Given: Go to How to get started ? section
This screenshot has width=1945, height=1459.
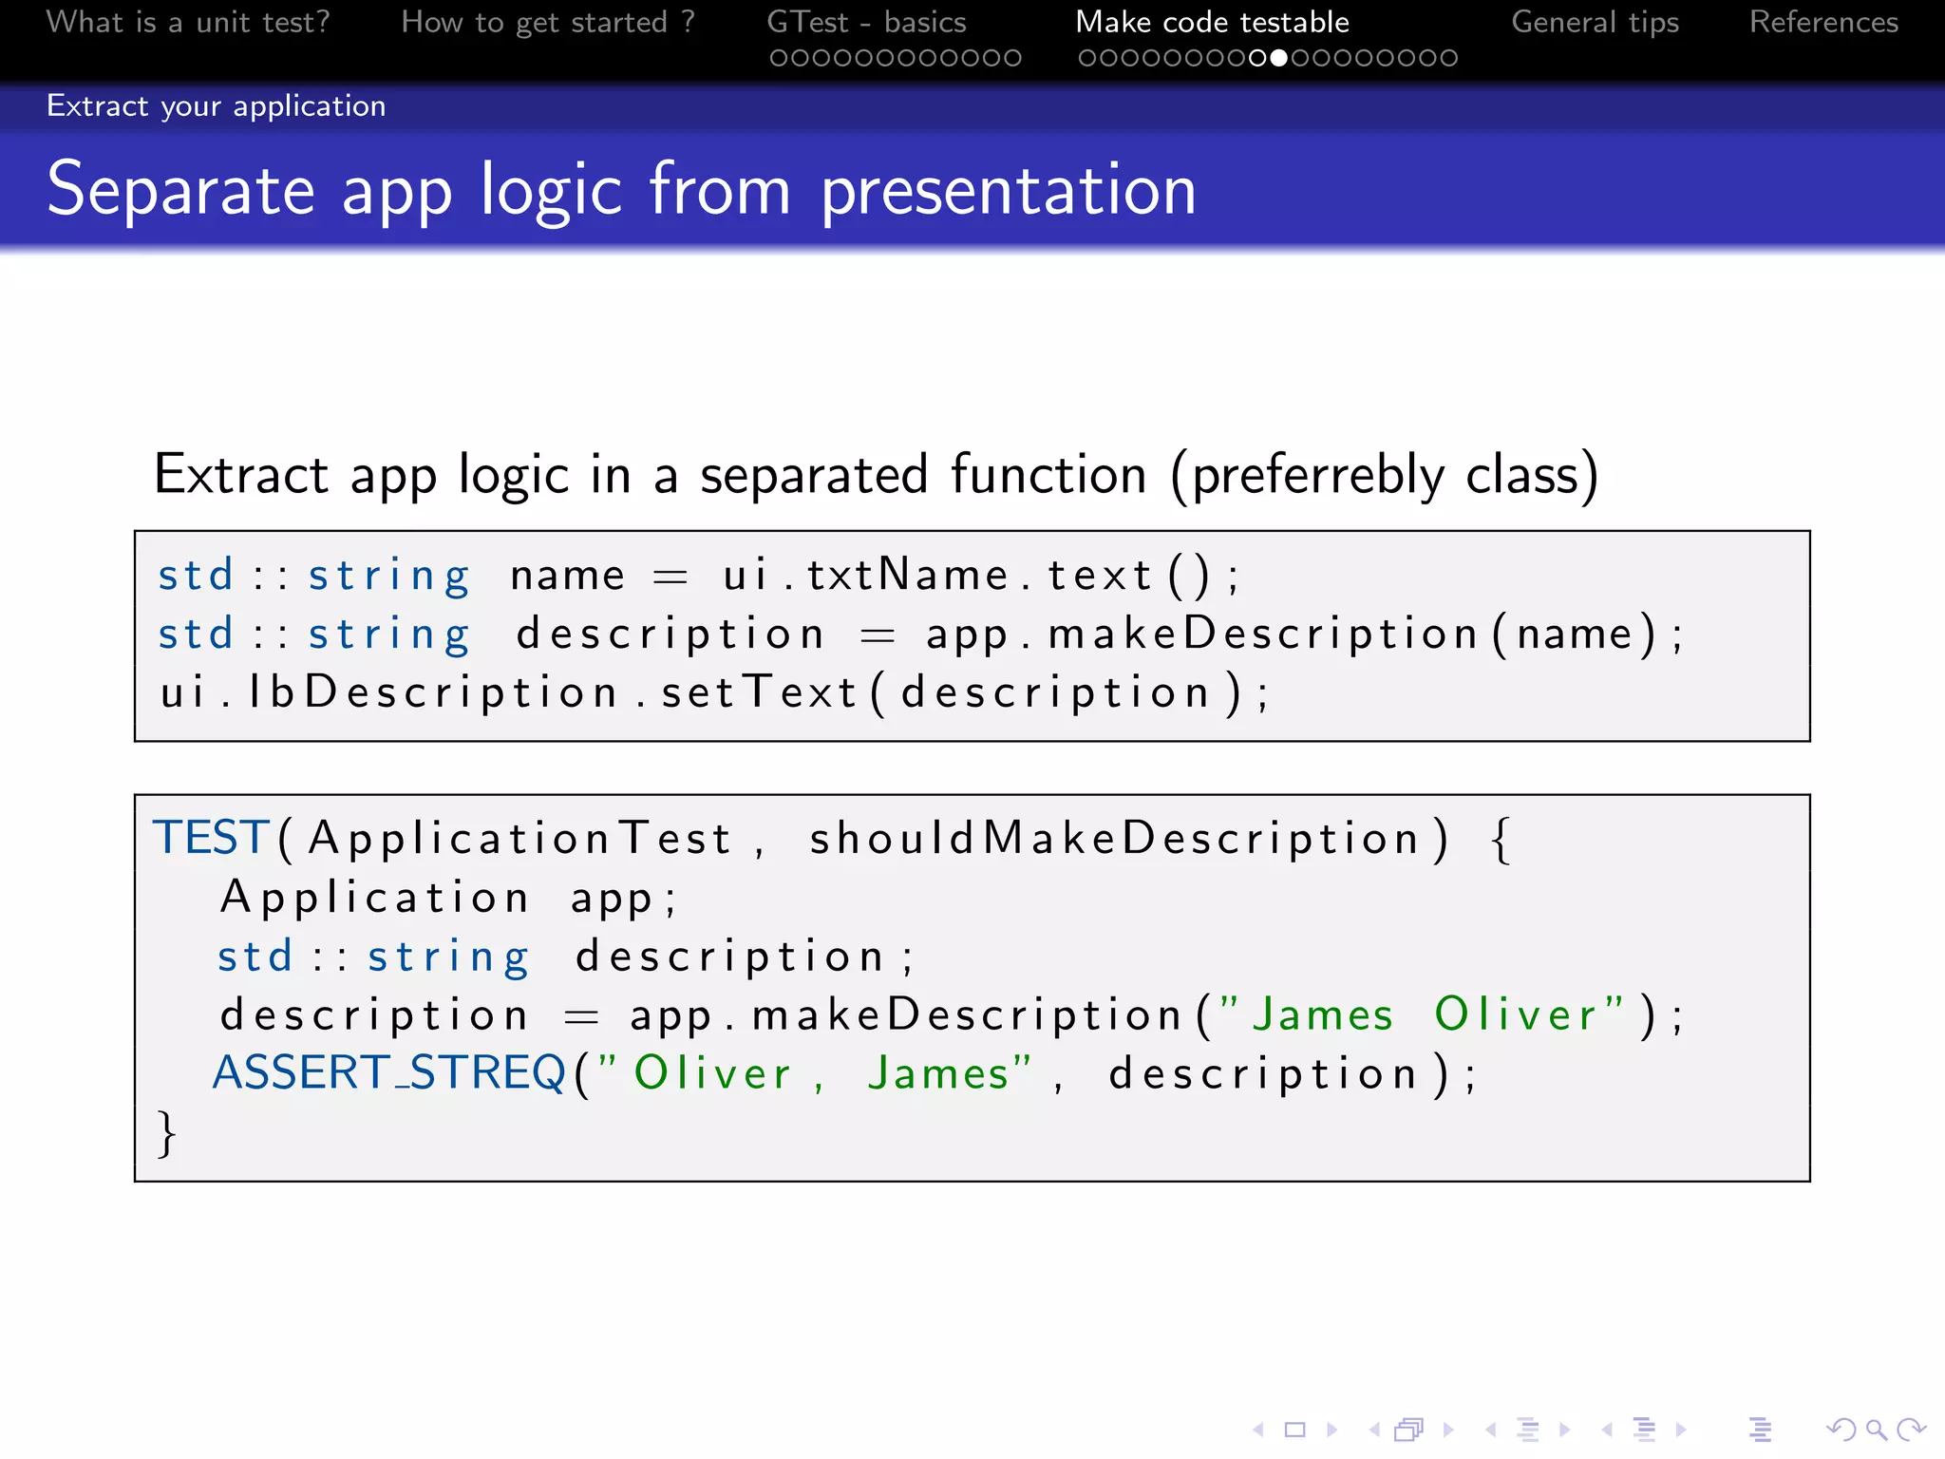Looking at the screenshot, I should point(548,22).
